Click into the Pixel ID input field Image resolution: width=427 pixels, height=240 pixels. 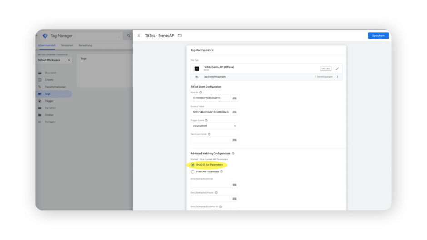click(x=210, y=98)
